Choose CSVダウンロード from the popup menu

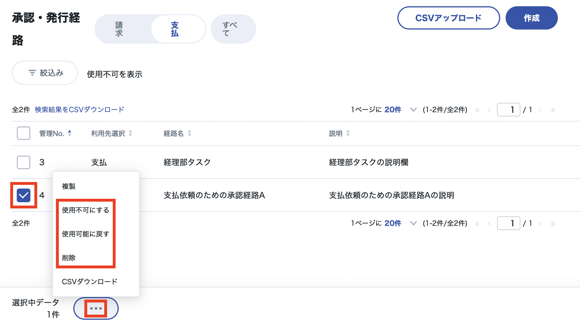[x=96, y=282]
